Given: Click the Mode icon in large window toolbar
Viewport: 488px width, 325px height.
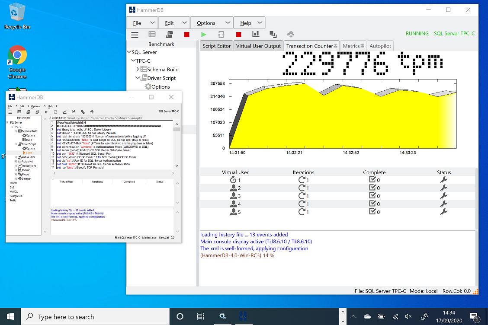Looking at the screenshot, I should click(x=273, y=34).
